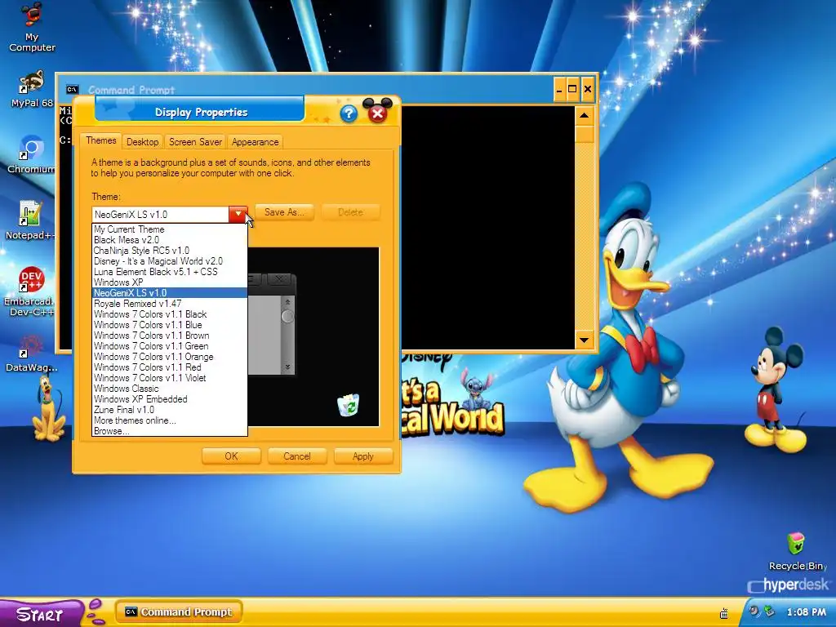The image size is (836, 627).
Task: Click Command Prompt scrollbar up arrow
Action: (x=585, y=116)
